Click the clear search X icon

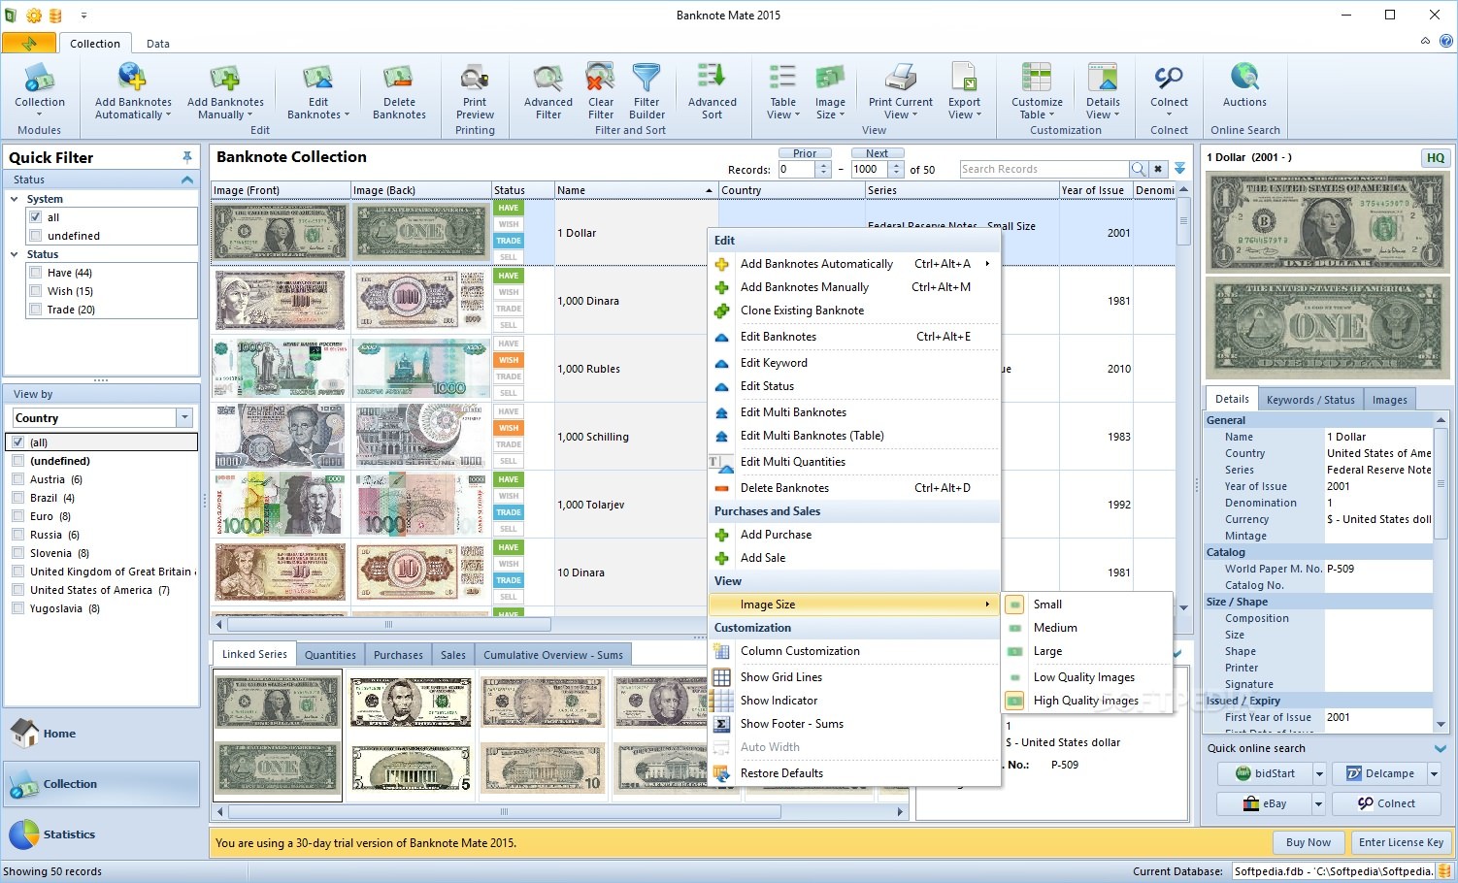click(1158, 169)
